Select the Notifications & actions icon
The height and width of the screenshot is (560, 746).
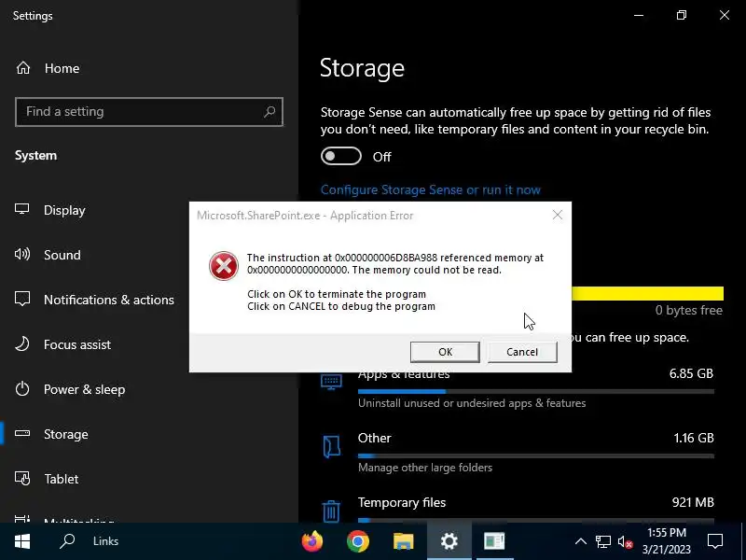point(21,299)
